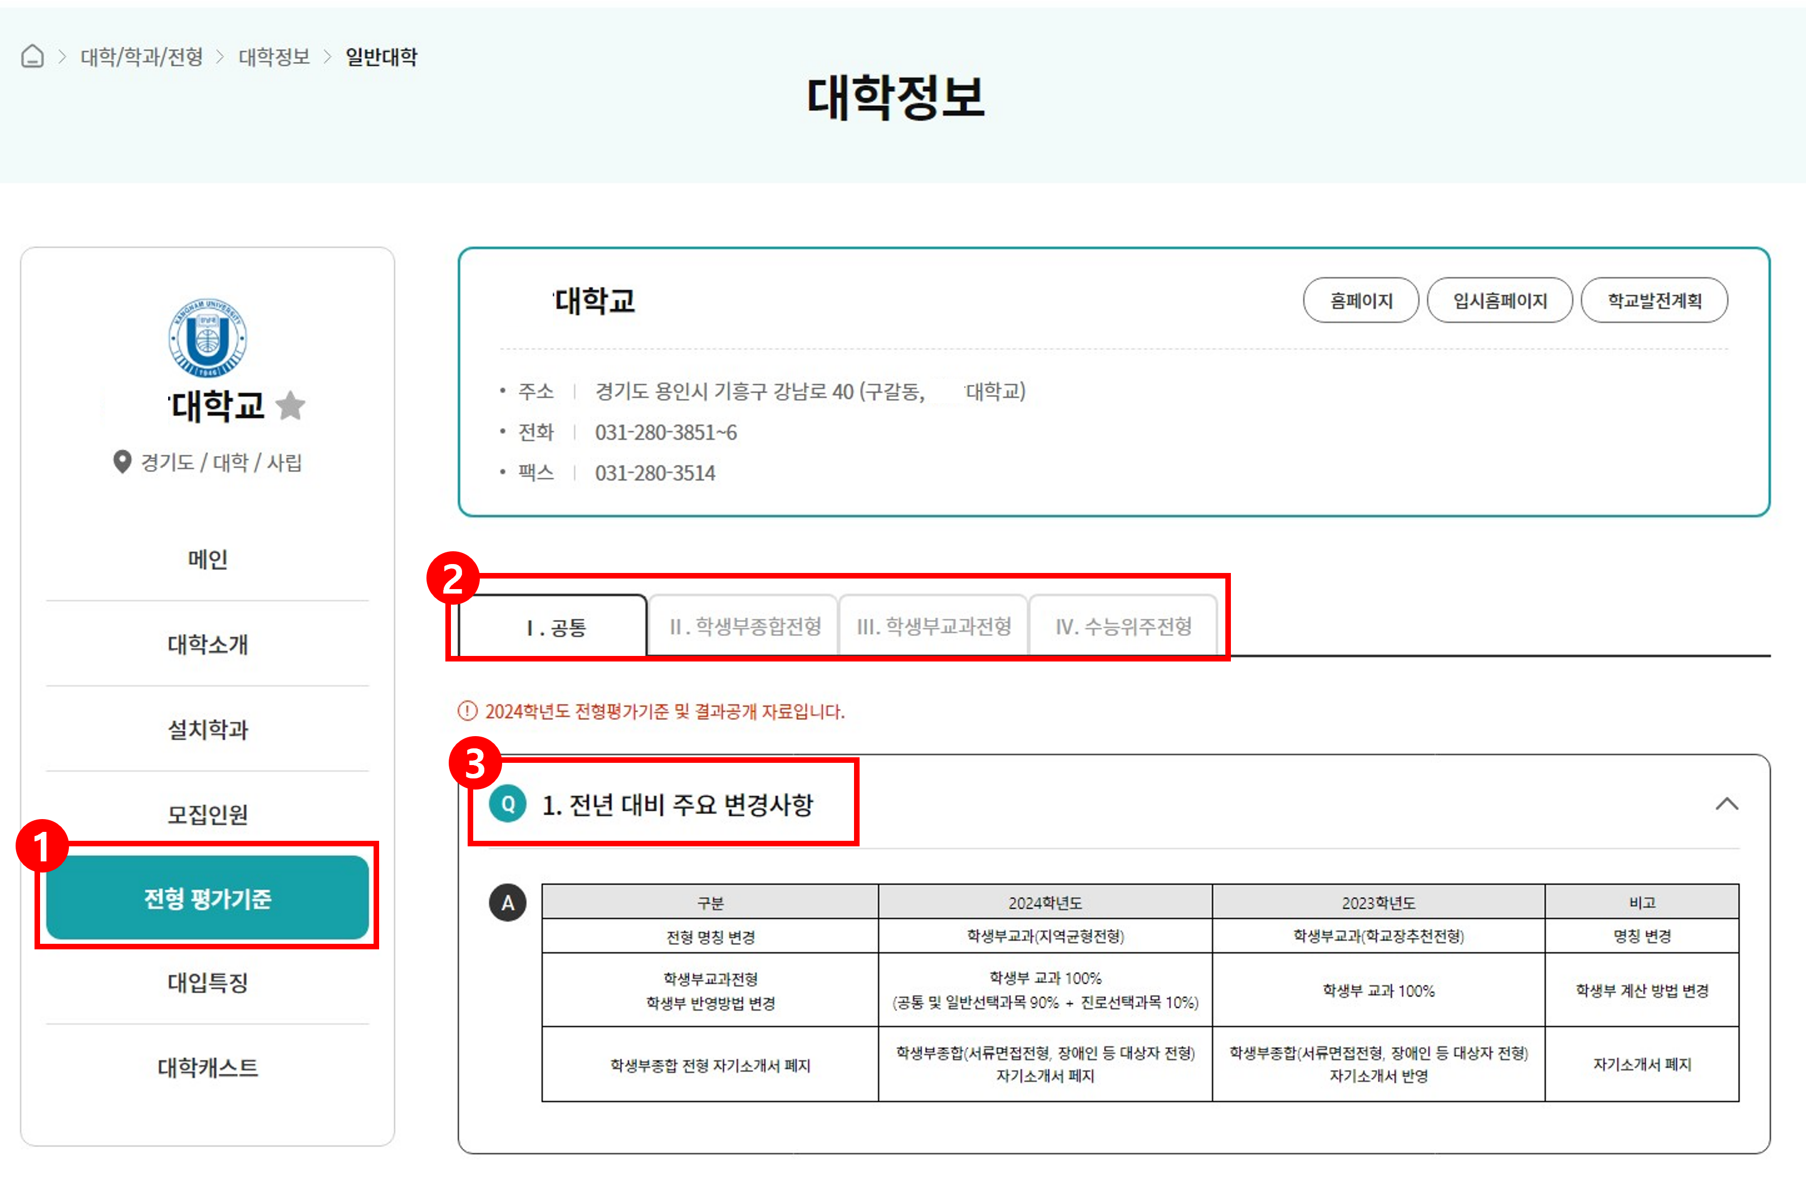Click the 2023학년도 column header
The height and width of the screenshot is (1181, 1806).
coord(1378,903)
